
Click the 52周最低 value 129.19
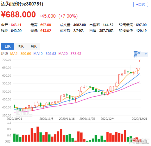click(141, 31)
